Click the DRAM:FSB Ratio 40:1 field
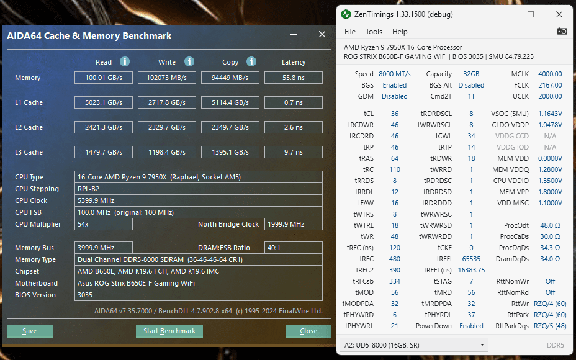This screenshot has height=360, width=576. pos(294,248)
